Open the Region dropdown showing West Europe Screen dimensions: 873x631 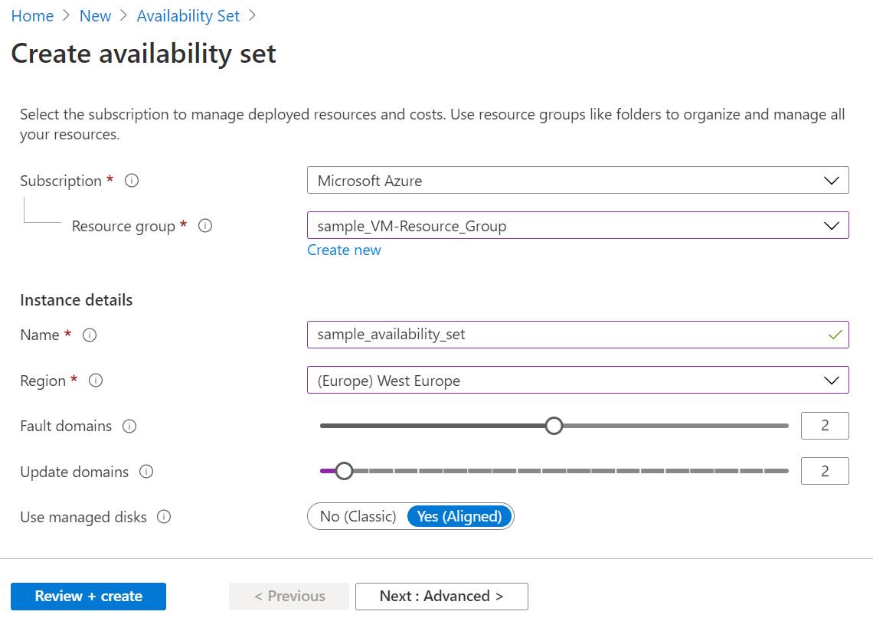click(577, 381)
